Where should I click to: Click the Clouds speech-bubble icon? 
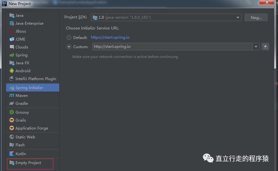tap(12, 47)
